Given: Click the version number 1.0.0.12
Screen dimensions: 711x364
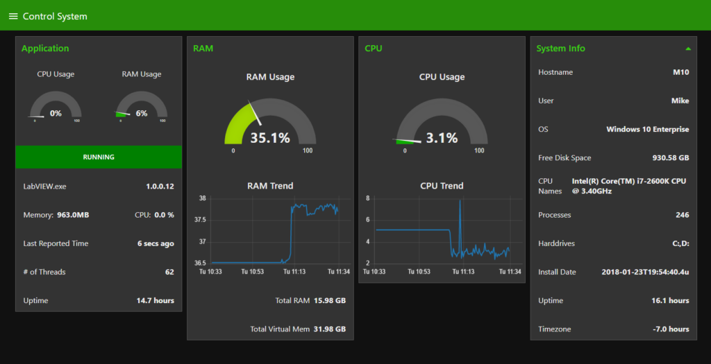Looking at the screenshot, I should coord(160,187).
